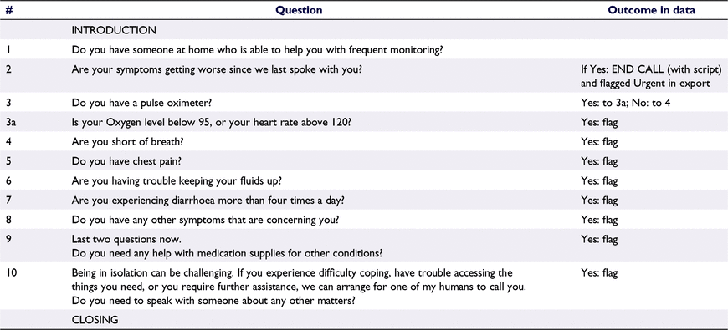Screen dimensions: 728x330
Task: Click the Question column header
Action: point(299,10)
